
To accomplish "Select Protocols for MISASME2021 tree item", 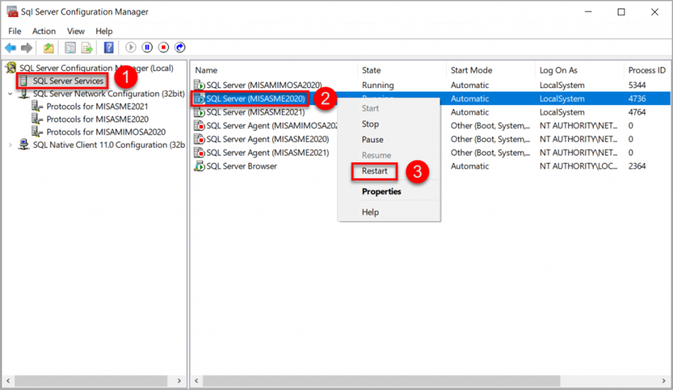I will tap(97, 106).
